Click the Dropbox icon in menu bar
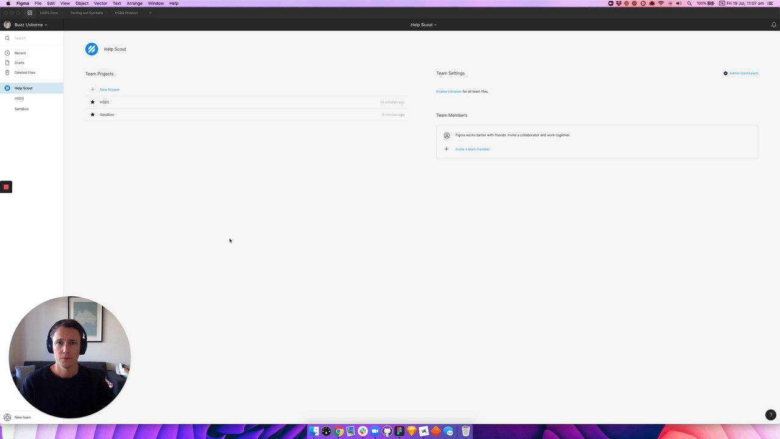 tap(619, 3)
